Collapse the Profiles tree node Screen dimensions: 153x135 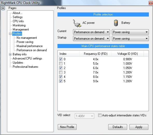pos(10,34)
